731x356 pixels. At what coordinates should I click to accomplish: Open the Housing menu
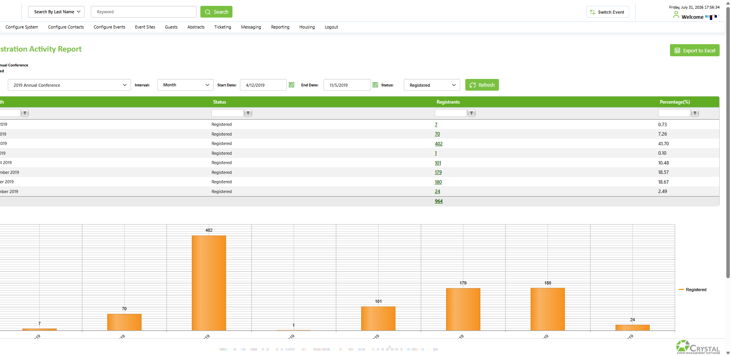coord(307,27)
